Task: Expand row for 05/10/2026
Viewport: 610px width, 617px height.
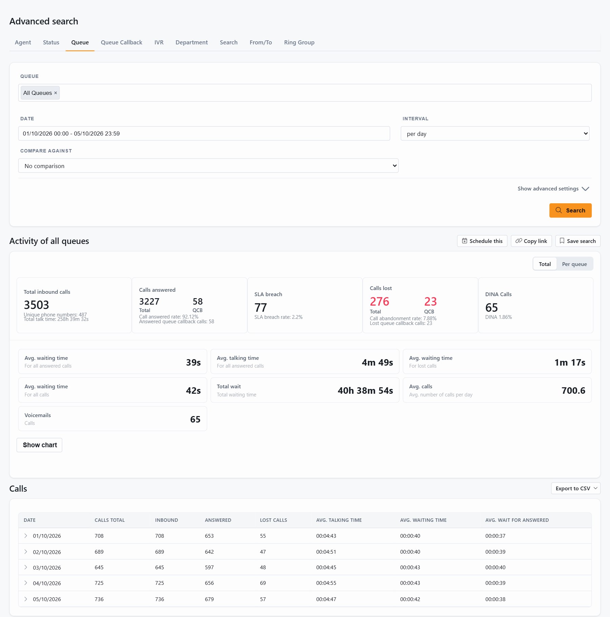Action: click(26, 599)
